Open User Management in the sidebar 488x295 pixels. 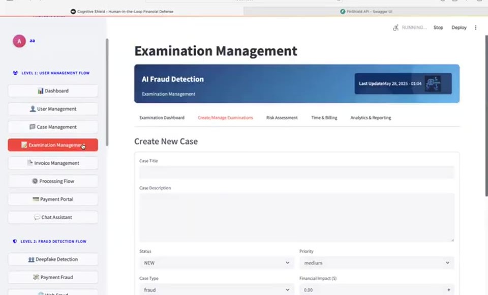click(53, 109)
